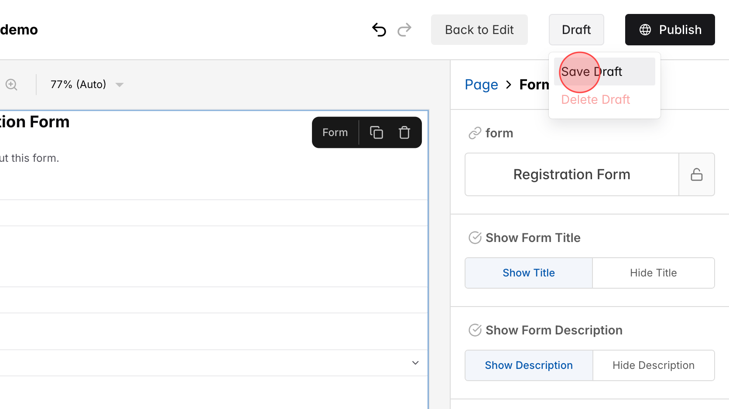Click the globe icon on Publish button
729x409 pixels.
click(644, 30)
